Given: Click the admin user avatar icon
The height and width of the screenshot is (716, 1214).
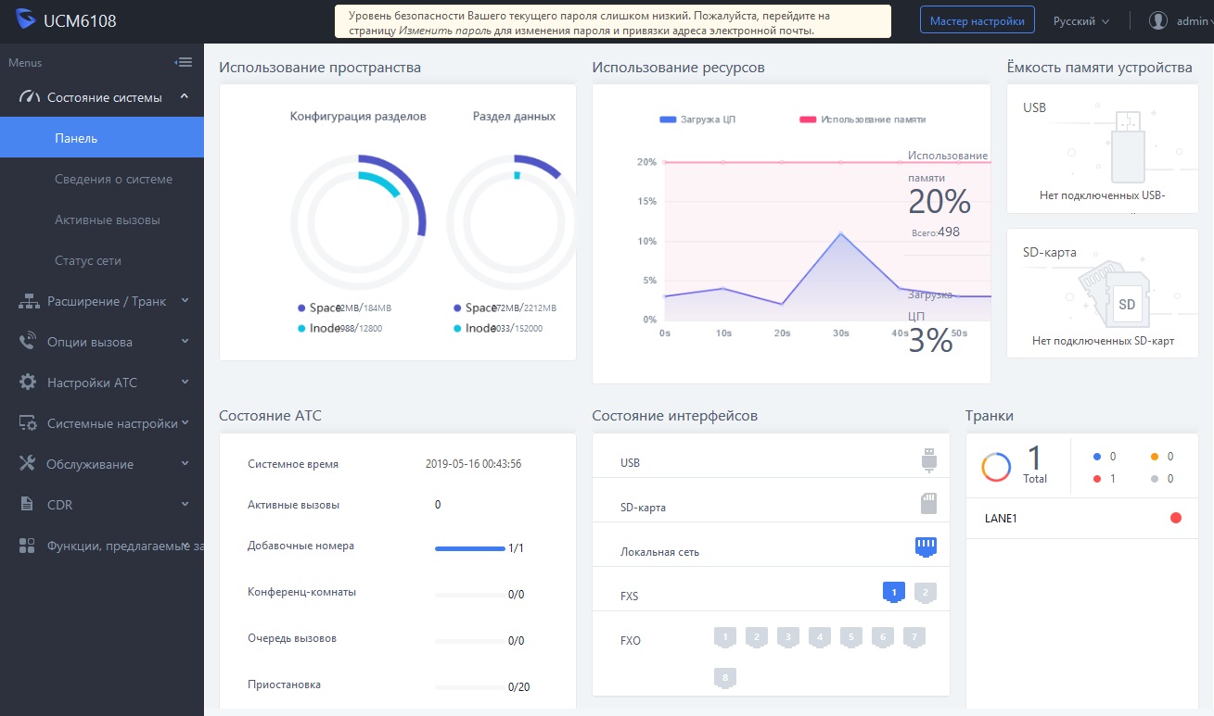Looking at the screenshot, I should [x=1158, y=20].
